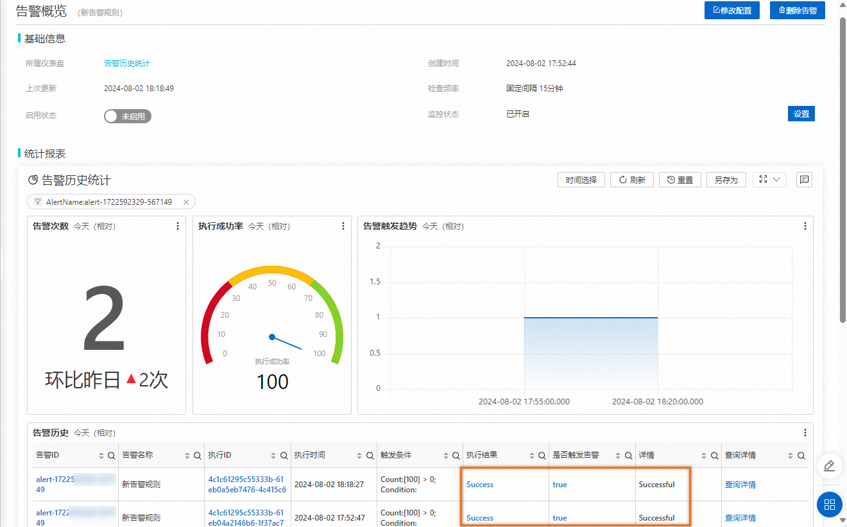Click the floating blue grid apps icon
847x527 pixels.
coord(829,505)
